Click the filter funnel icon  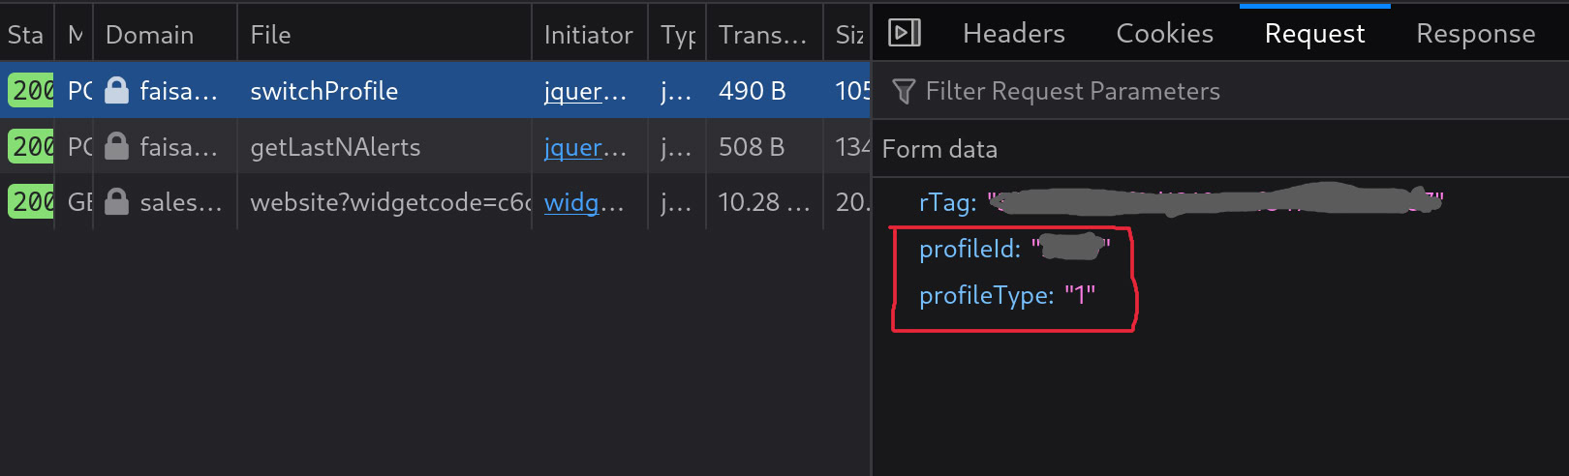pos(904,91)
